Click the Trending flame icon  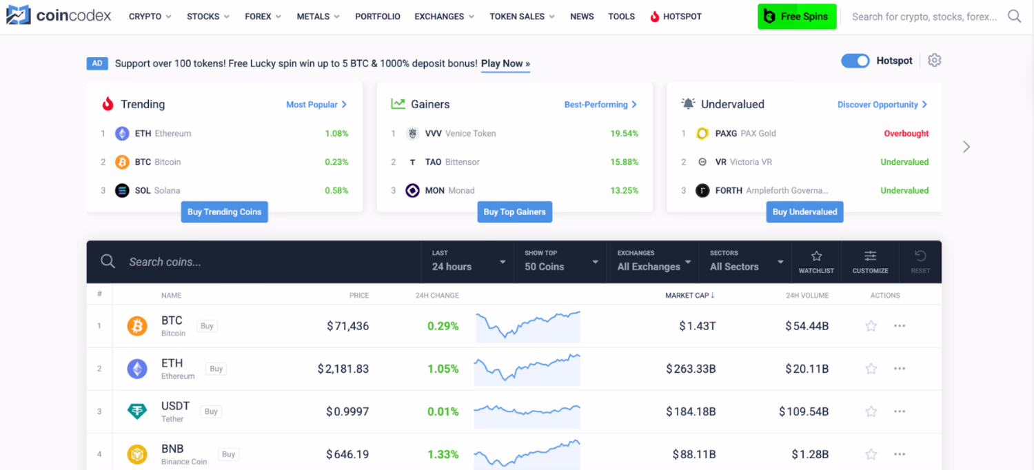(x=108, y=103)
